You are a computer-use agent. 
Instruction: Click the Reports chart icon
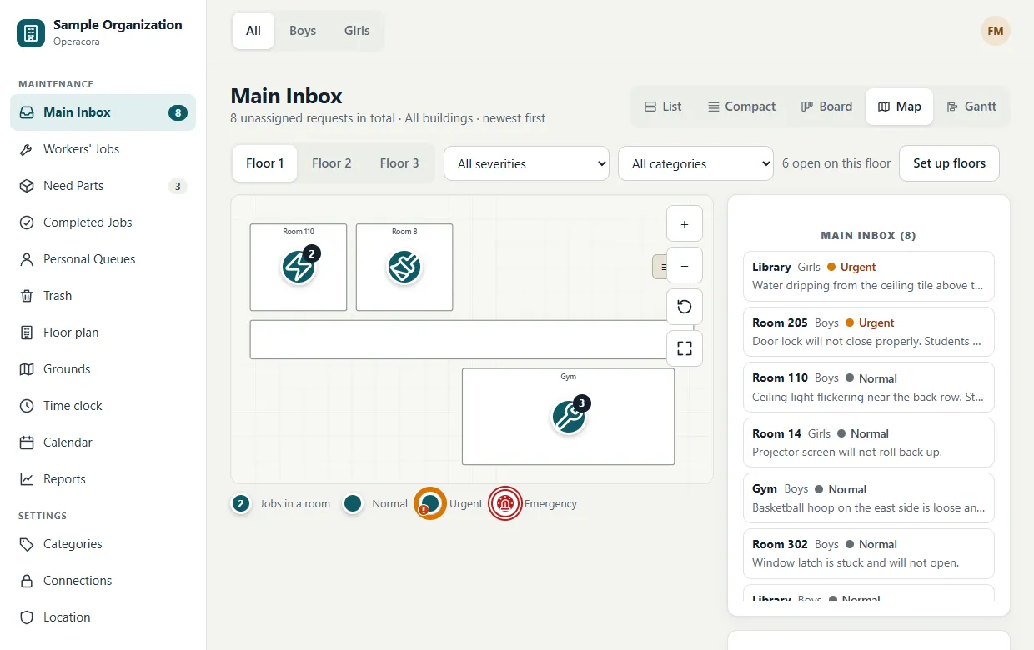pyautogui.click(x=27, y=479)
